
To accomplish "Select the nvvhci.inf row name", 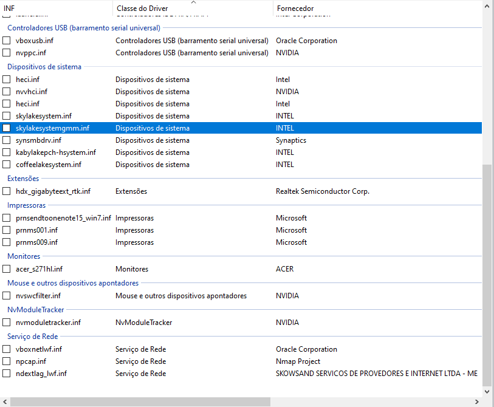I will [32, 92].
